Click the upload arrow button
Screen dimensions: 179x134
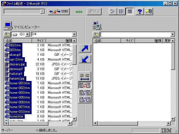[x=85, y=48]
